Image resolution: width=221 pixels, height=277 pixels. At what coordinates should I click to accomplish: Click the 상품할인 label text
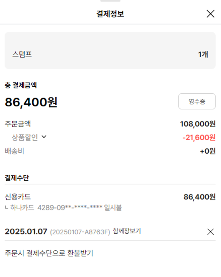point(25,137)
